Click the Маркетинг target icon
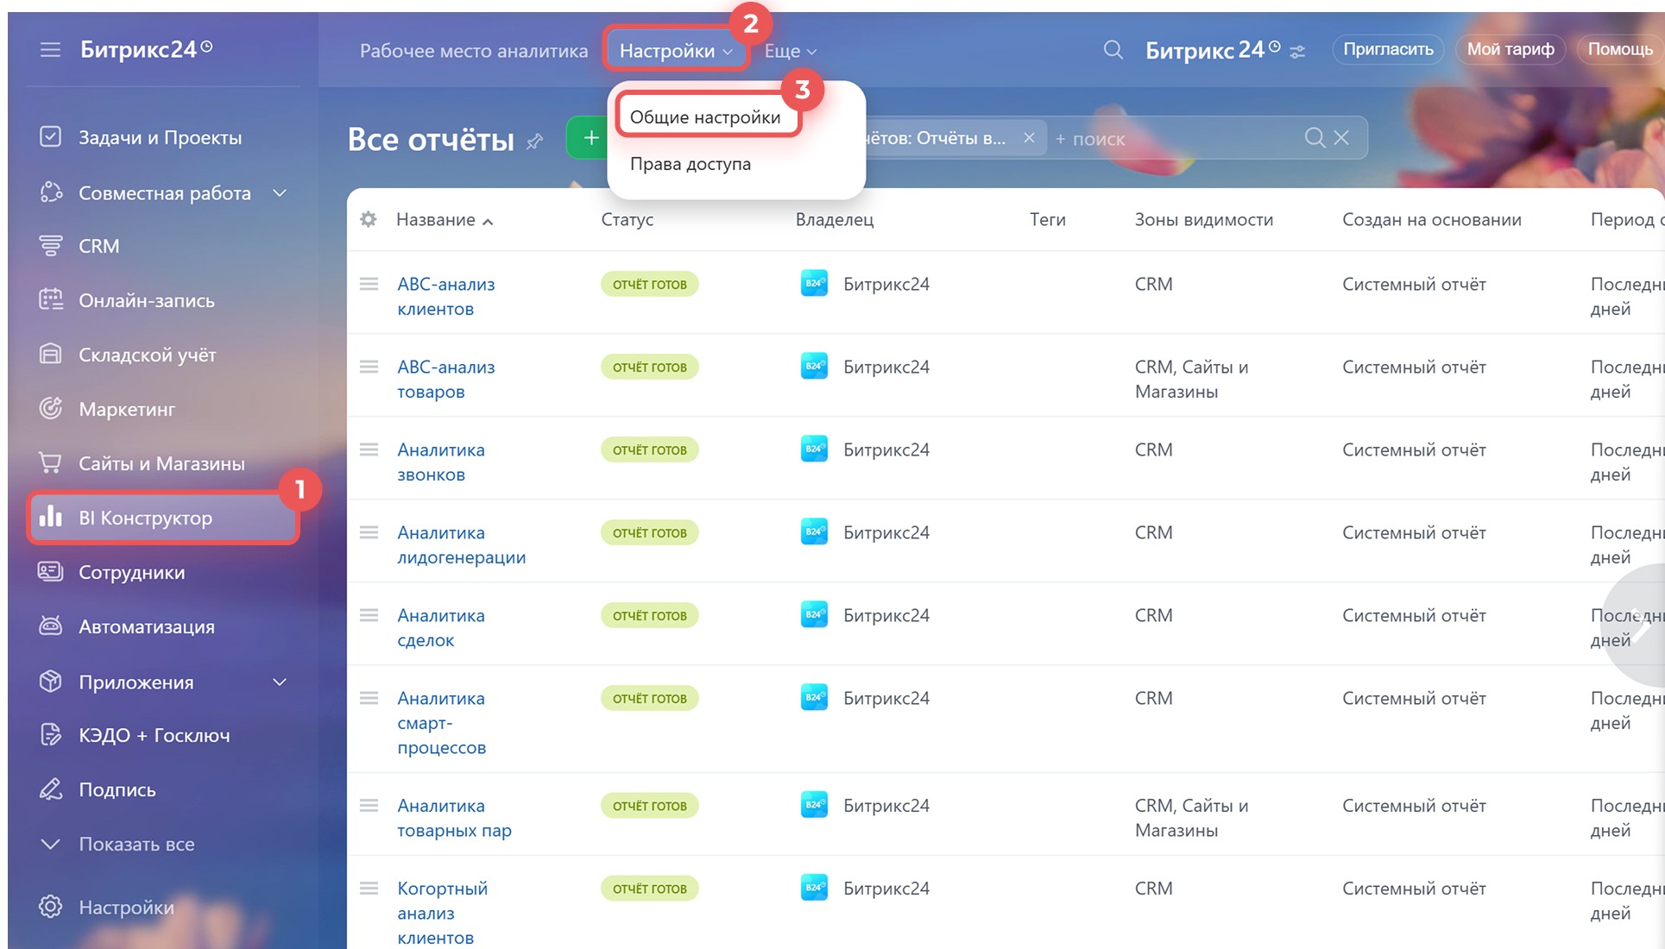This screenshot has height=949, width=1665. tap(50, 409)
